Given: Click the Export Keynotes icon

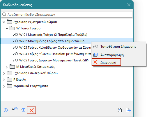Looking at the screenshot, I should coord(128,110).
